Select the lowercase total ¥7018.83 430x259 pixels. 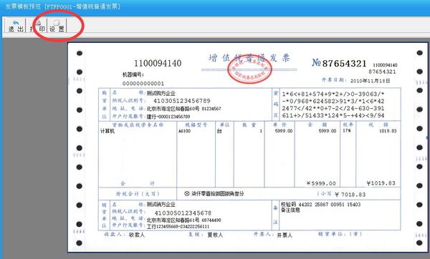coord(350,195)
